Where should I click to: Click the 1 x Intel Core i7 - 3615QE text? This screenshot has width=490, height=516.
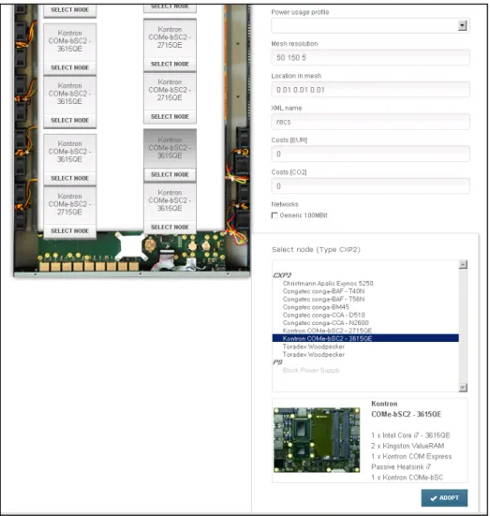point(410,435)
